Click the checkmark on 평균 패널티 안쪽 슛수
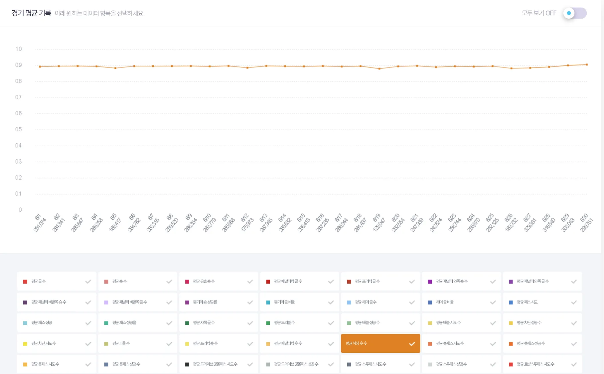The image size is (604, 374). (x=493, y=282)
